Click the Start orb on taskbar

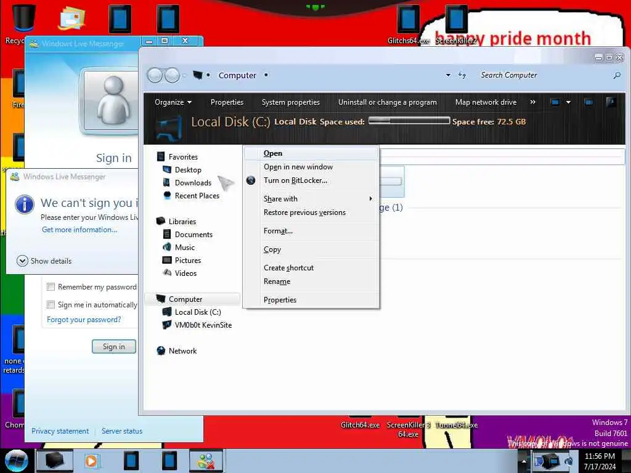(17, 461)
